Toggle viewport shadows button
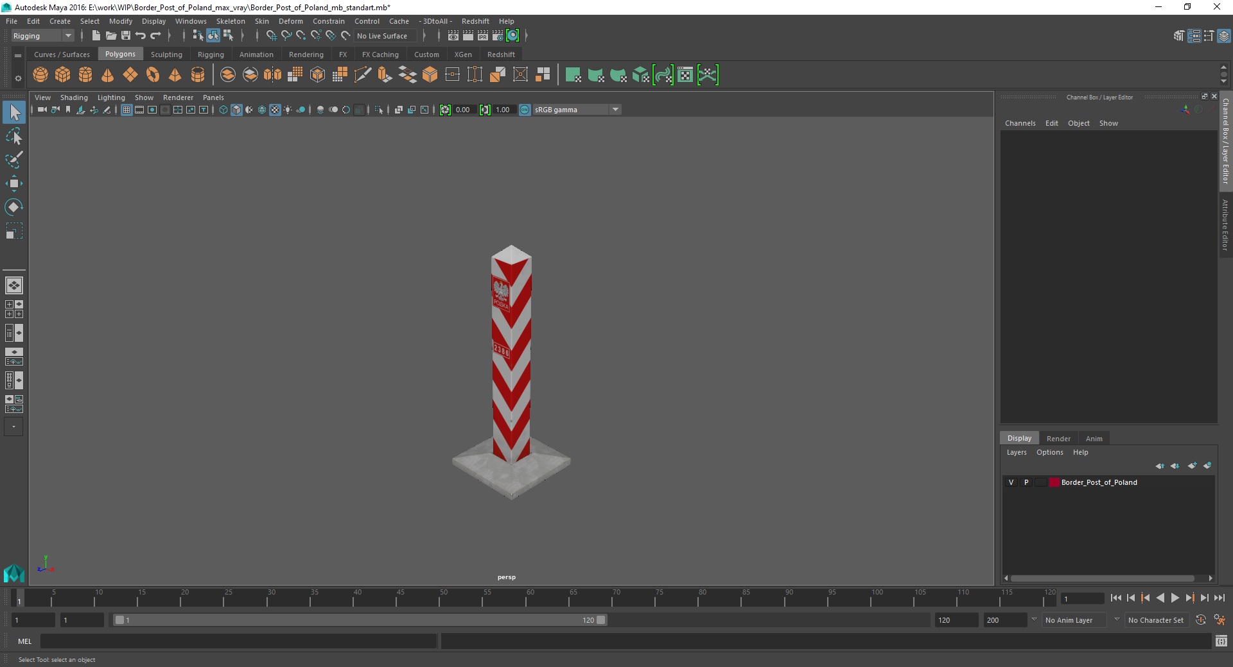1233x667 pixels. tap(301, 110)
